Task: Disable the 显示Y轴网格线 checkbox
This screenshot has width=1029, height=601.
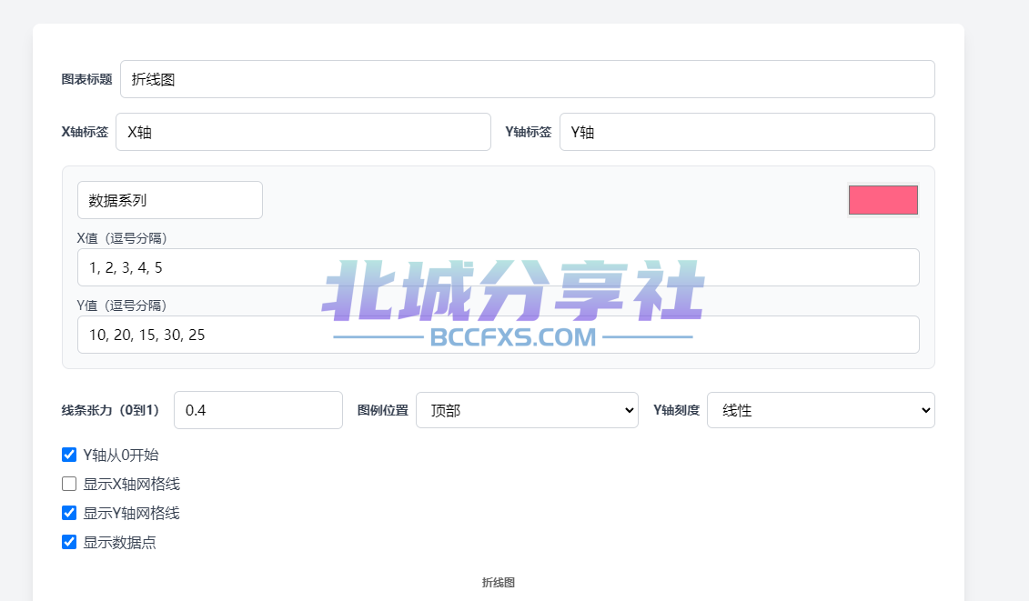Action: (x=69, y=513)
